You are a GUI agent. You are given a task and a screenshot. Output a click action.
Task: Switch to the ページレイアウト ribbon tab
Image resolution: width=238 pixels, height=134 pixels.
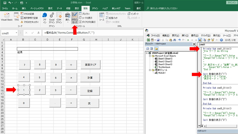click(x=37, y=8)
